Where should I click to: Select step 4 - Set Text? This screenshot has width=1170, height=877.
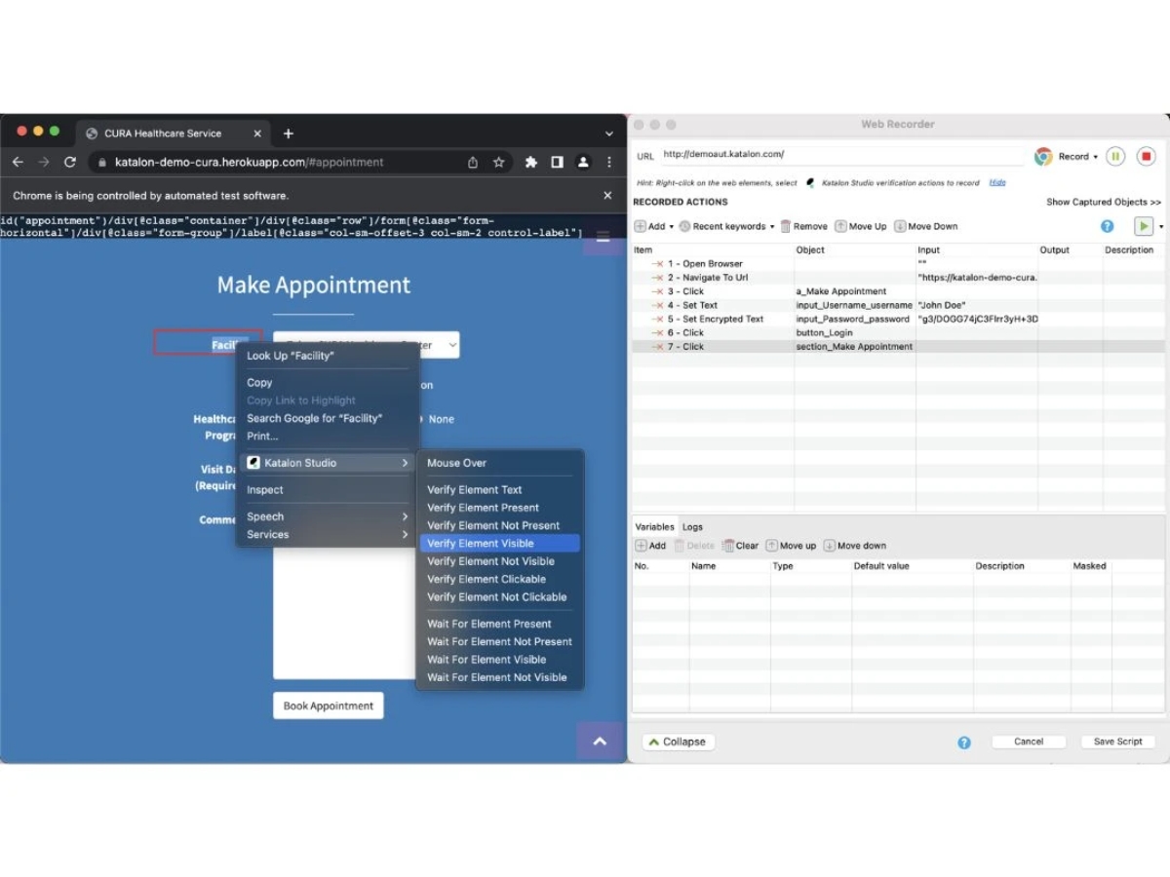click(x=898, y=305)
